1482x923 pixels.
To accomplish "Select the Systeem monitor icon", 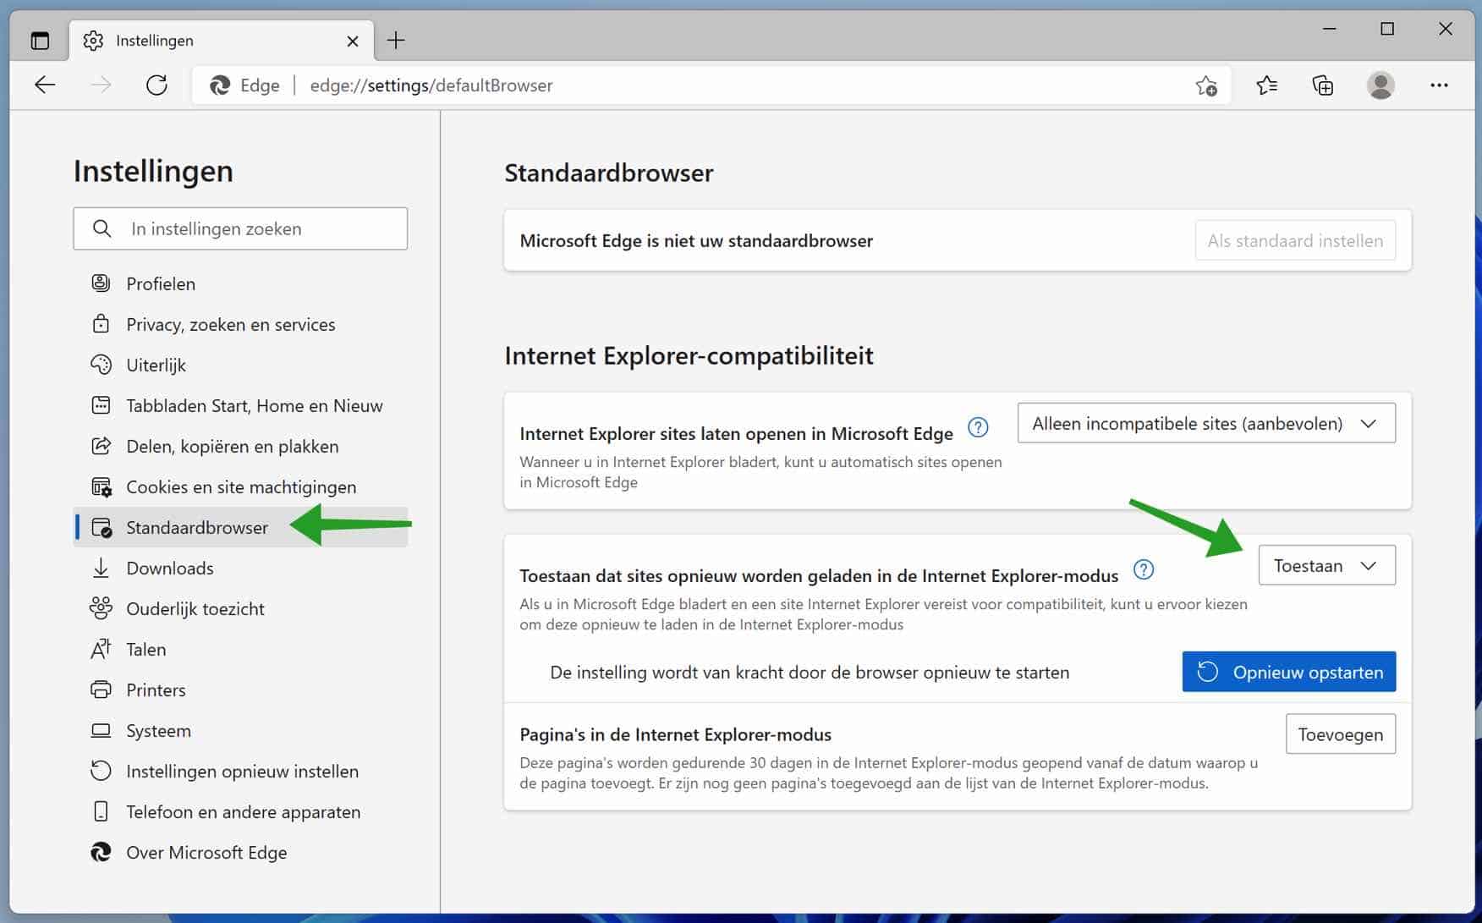I will tap(102, 730).
